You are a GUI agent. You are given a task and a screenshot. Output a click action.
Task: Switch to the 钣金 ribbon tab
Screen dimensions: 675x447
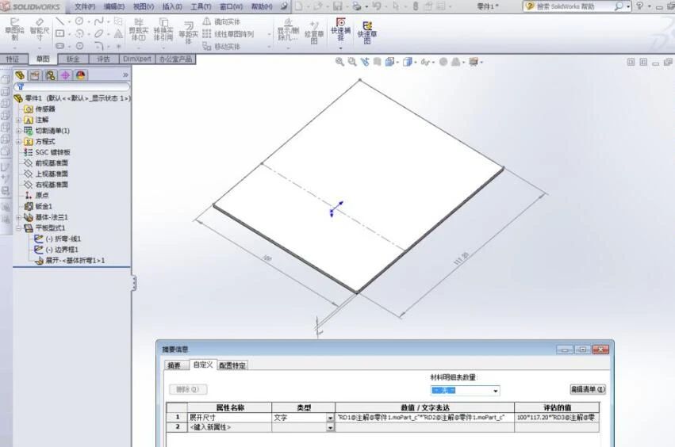tap(73, 59)
